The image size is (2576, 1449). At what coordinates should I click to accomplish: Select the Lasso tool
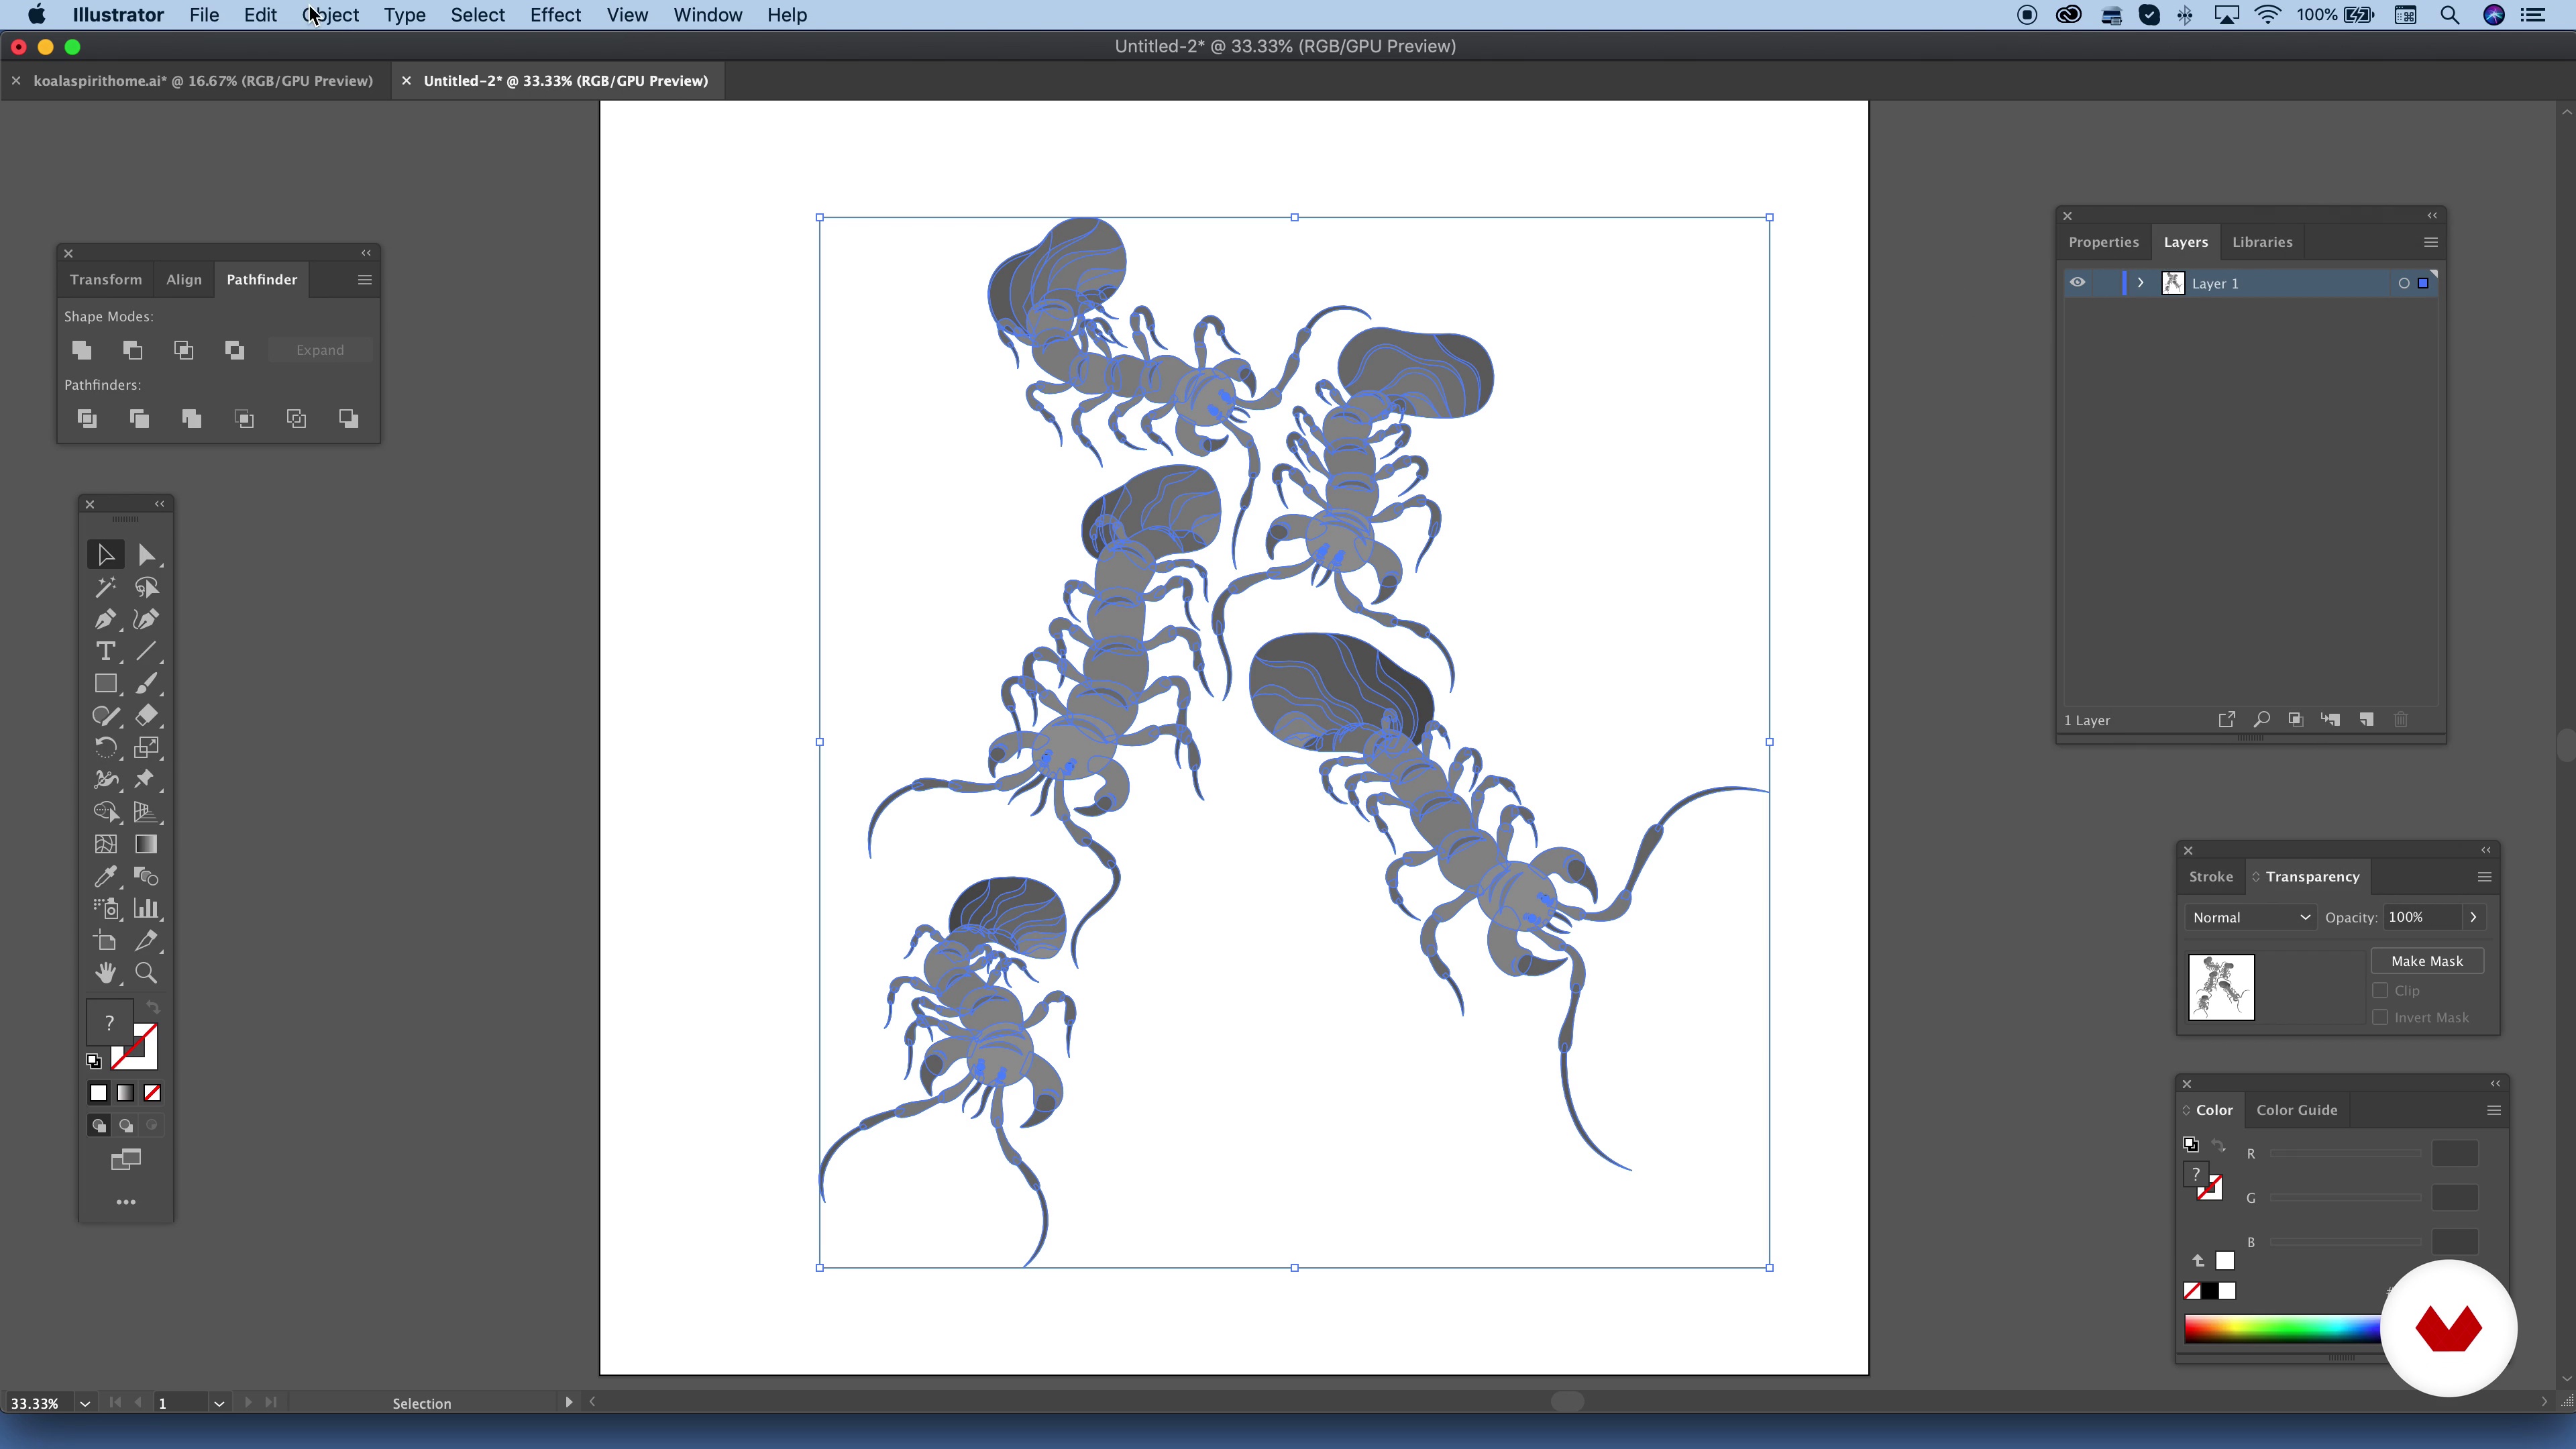[146, 587]
